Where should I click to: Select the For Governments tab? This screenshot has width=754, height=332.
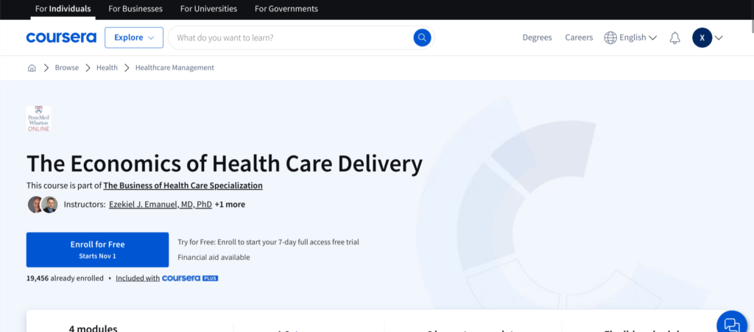click(x=286, y=9)
